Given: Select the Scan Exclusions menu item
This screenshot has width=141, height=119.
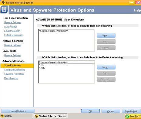Looking at the screenshot, I should click(17, 66).
